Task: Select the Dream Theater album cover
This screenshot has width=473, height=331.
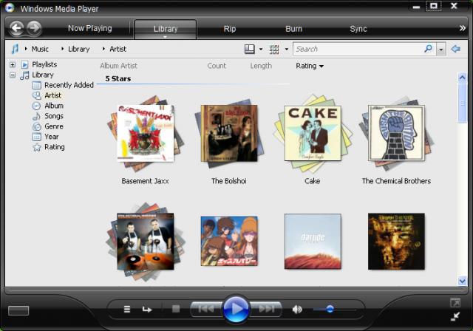Action: click(x=396, y=242)
